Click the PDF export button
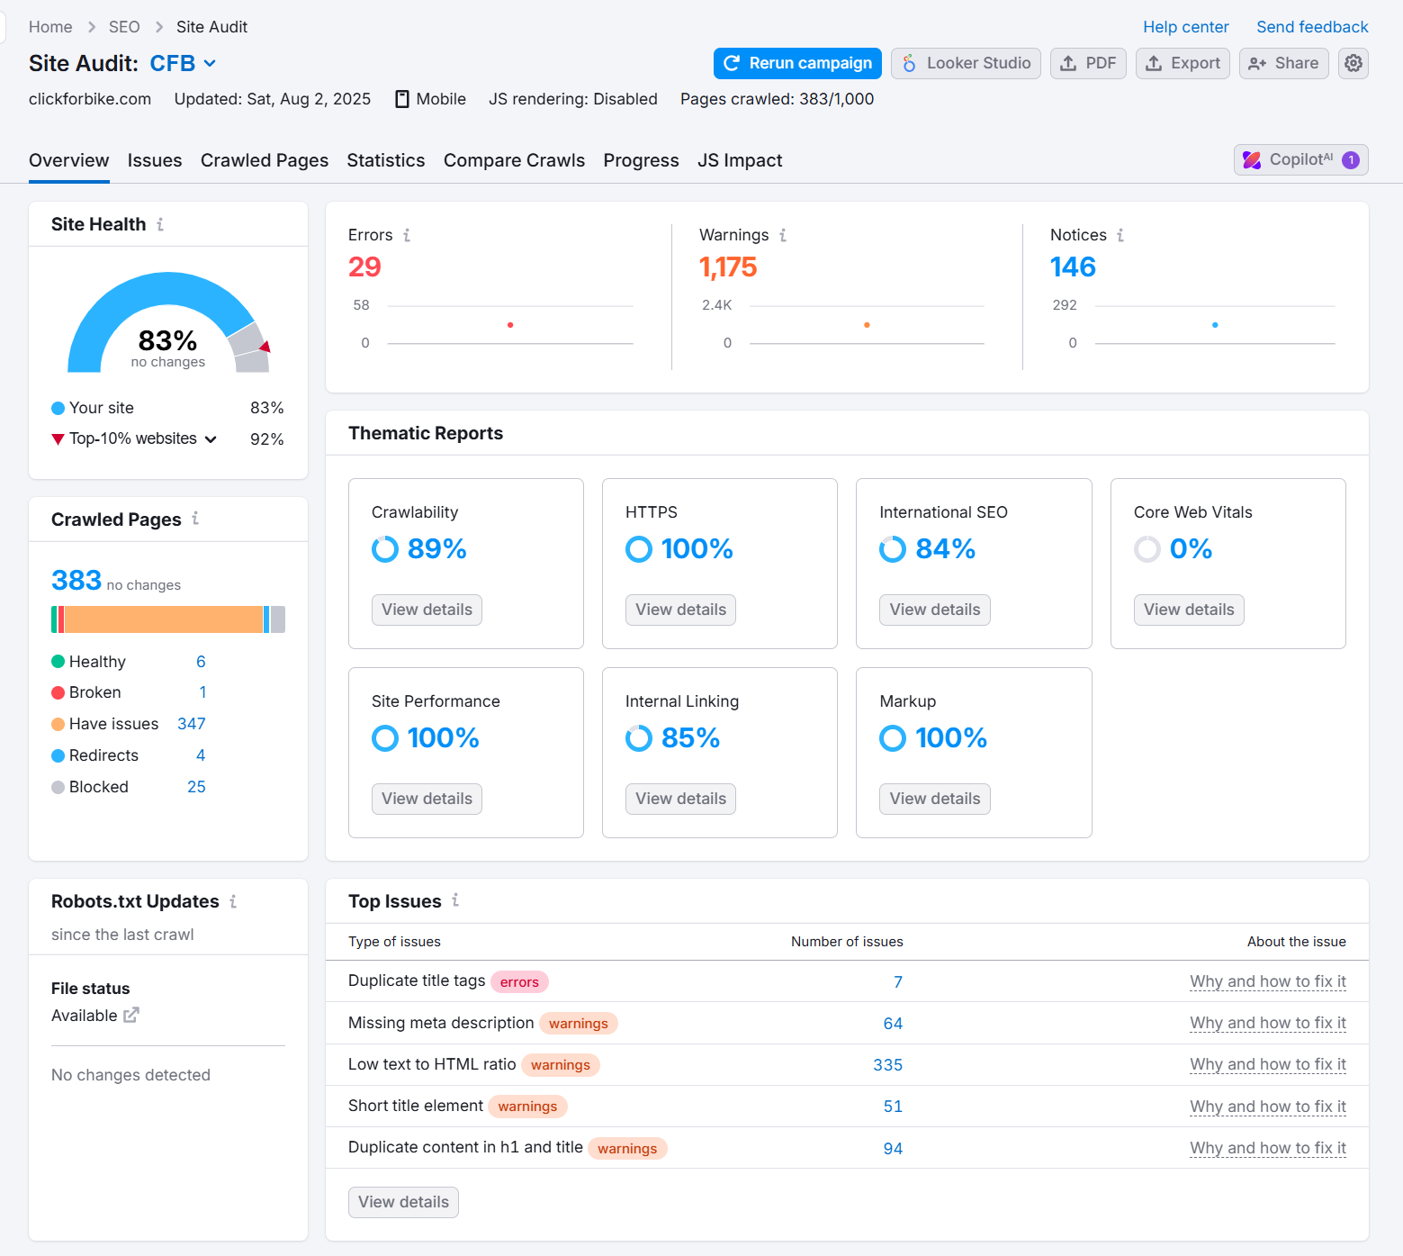 [1088, 63]
